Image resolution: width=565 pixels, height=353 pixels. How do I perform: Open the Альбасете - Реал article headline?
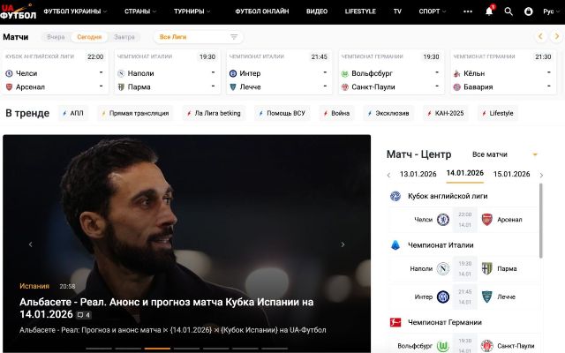pos(167,308)
